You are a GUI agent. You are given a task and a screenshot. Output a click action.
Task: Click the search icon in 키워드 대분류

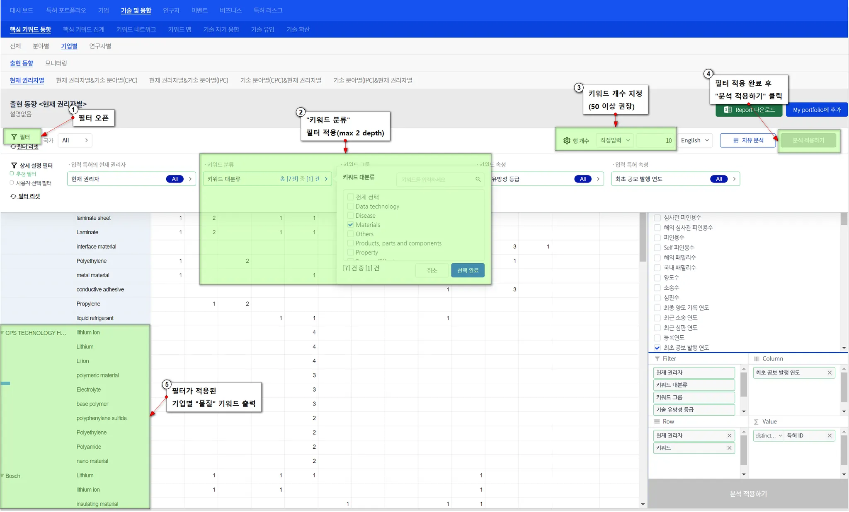(x=478, y=179)
